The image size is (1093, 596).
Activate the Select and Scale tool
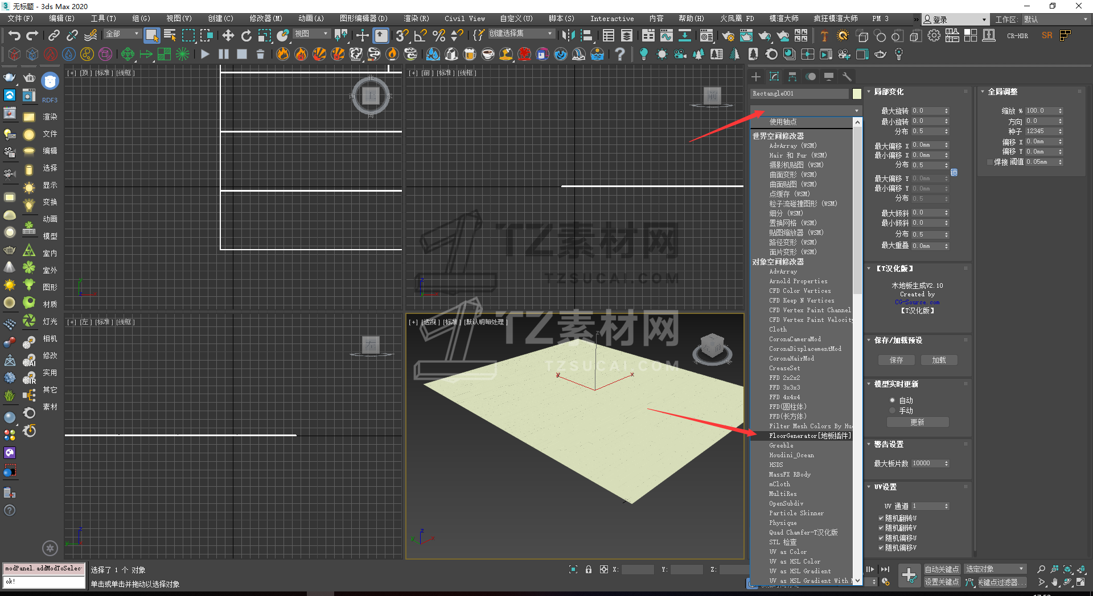pyautogui.click(x=264, y=35)
